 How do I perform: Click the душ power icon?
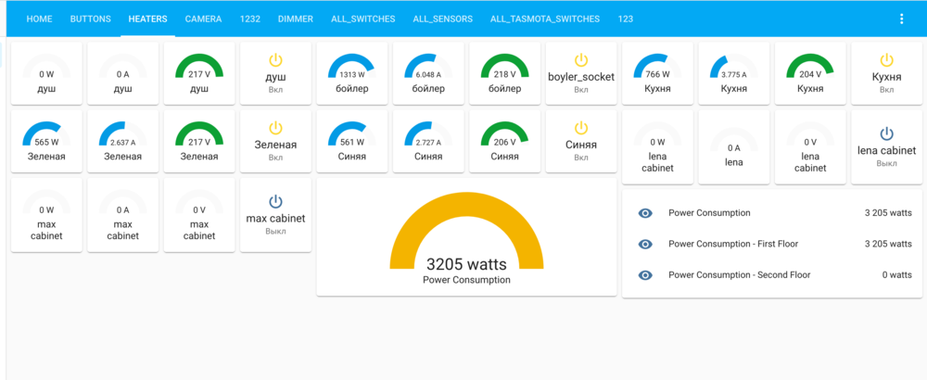[x=275, y=60]
